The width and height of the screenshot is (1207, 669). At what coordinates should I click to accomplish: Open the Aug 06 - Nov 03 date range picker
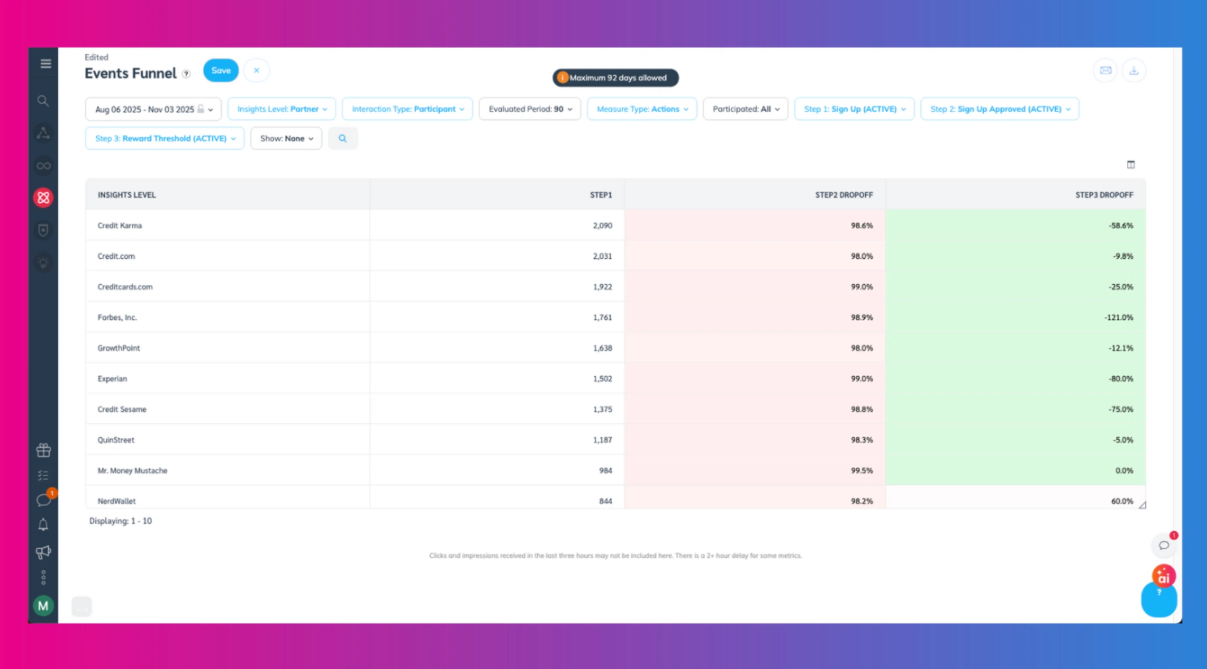click(153, 108)
